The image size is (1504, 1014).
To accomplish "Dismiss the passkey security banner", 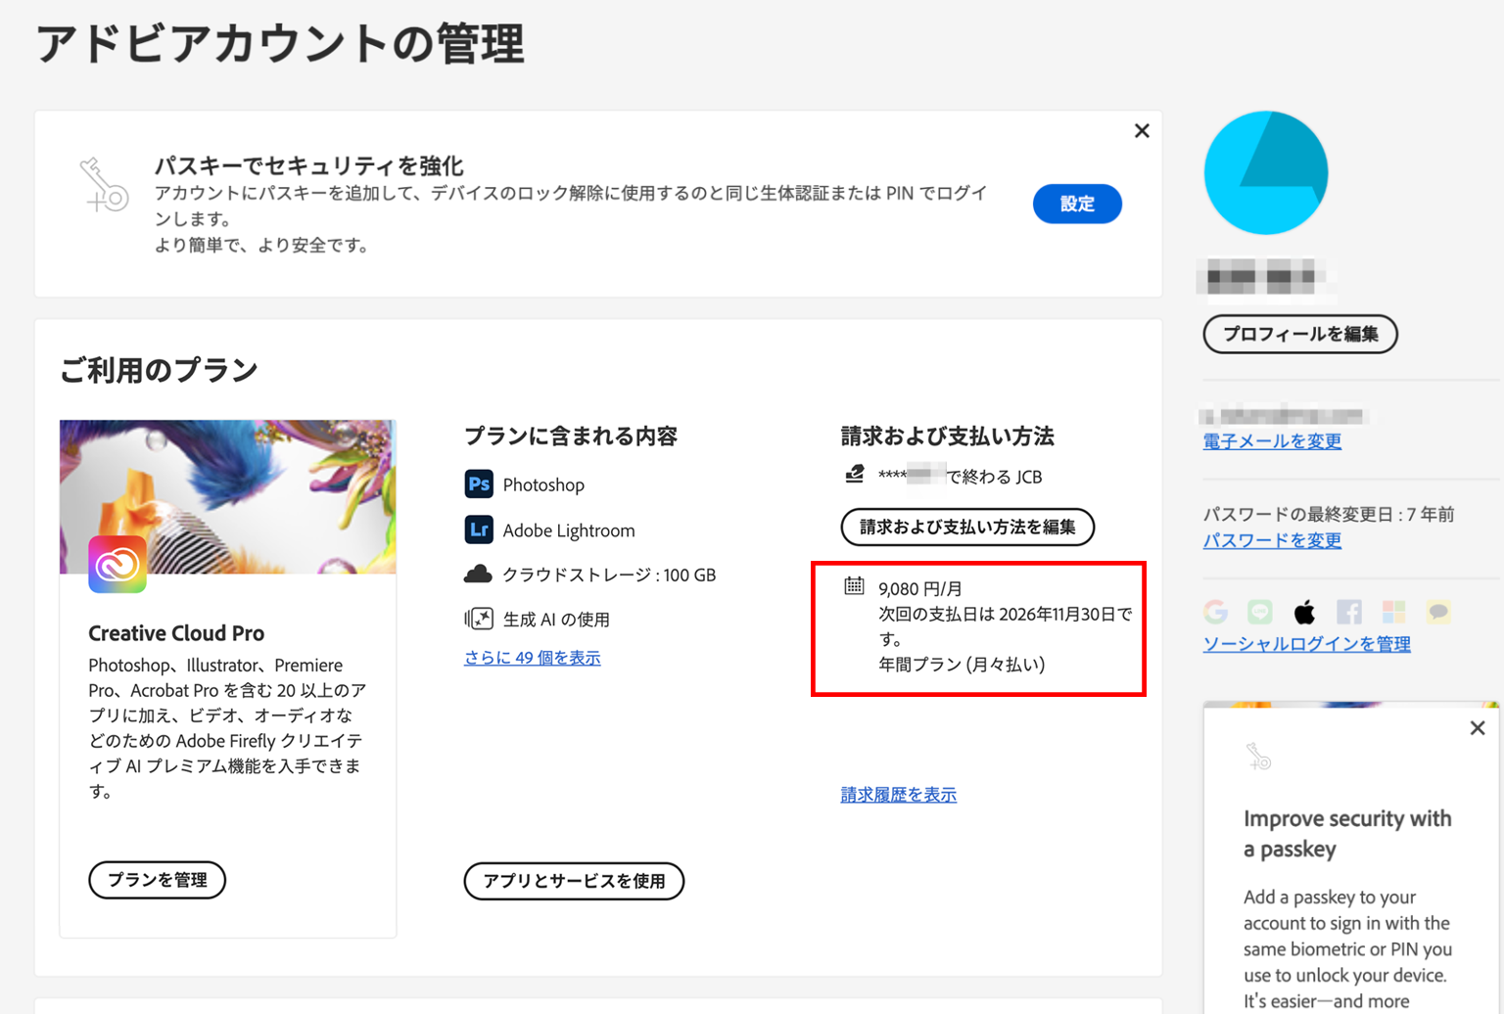I will (1142, 130).
